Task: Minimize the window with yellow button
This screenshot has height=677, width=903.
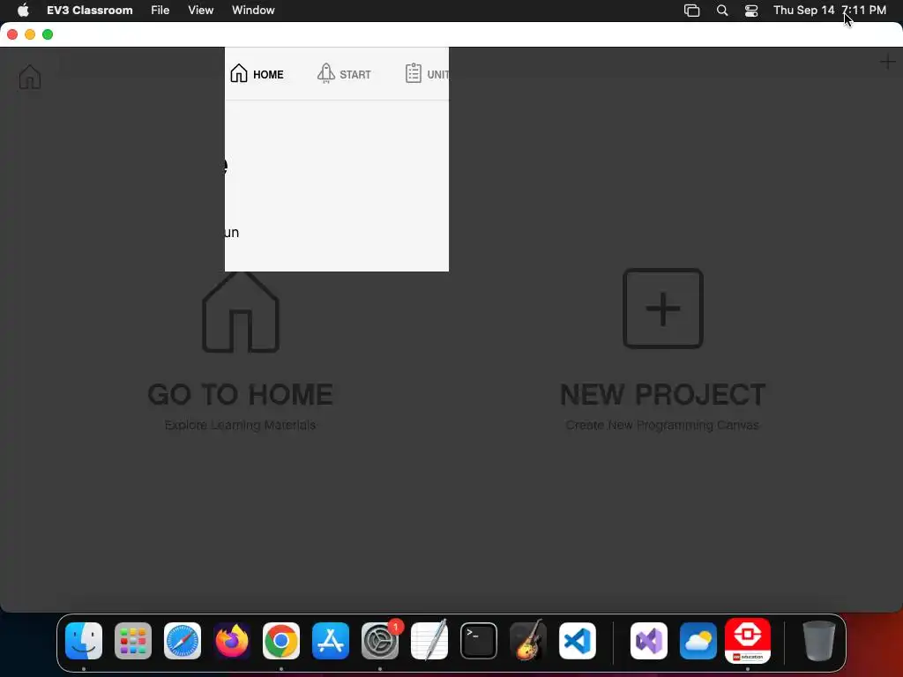Action: tap(30, 34)
